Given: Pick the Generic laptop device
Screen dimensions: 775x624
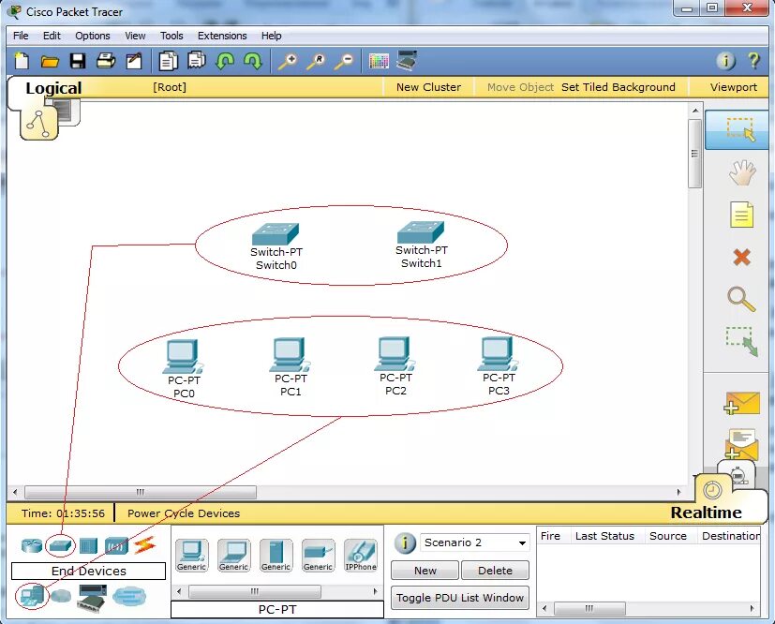Looking at the screenshot, I should 233,556.
